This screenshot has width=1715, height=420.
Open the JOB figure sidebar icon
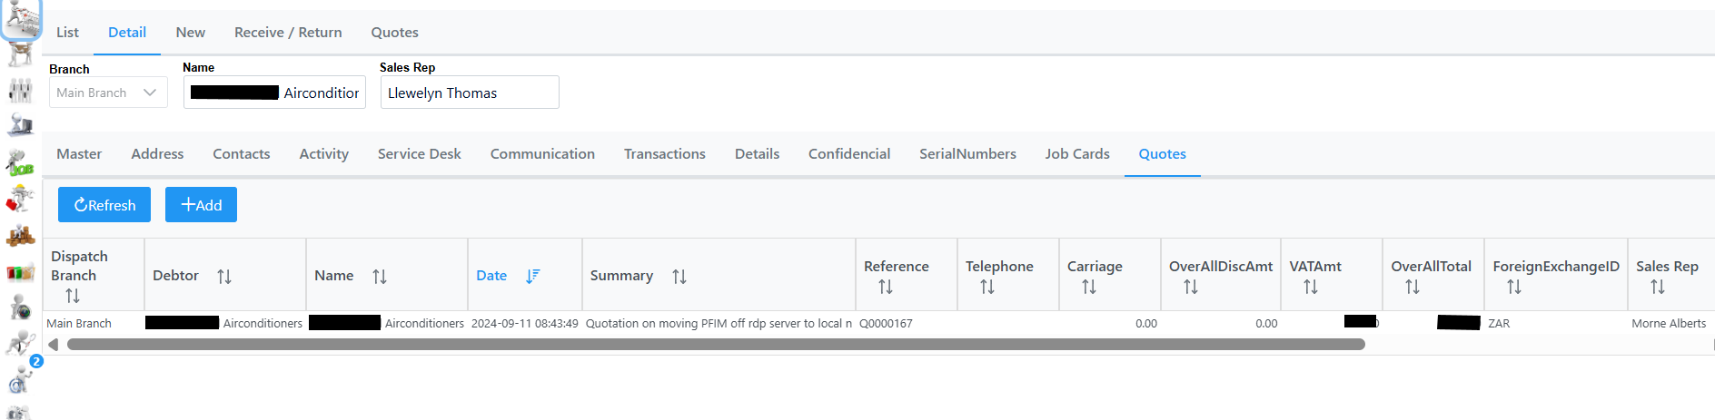20,163
